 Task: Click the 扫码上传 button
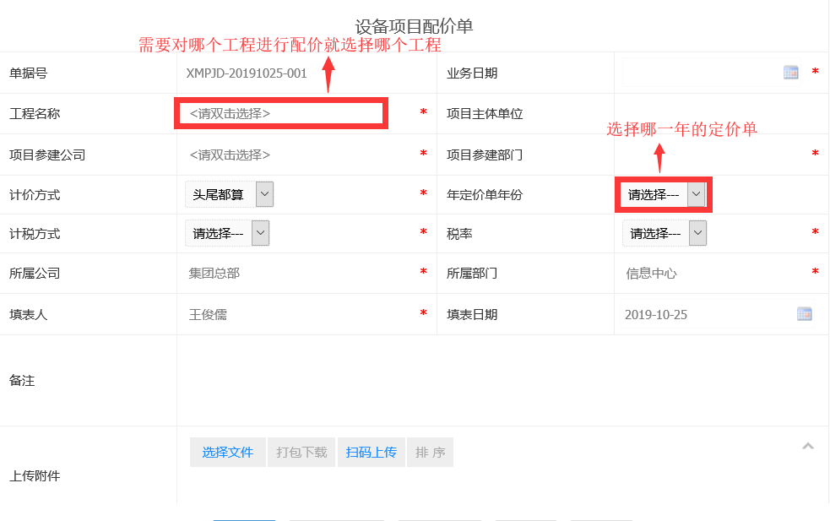[x=371, y=452]
